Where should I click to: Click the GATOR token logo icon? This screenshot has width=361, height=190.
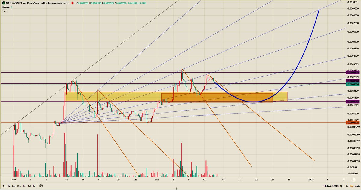click(x=3, y=4)
